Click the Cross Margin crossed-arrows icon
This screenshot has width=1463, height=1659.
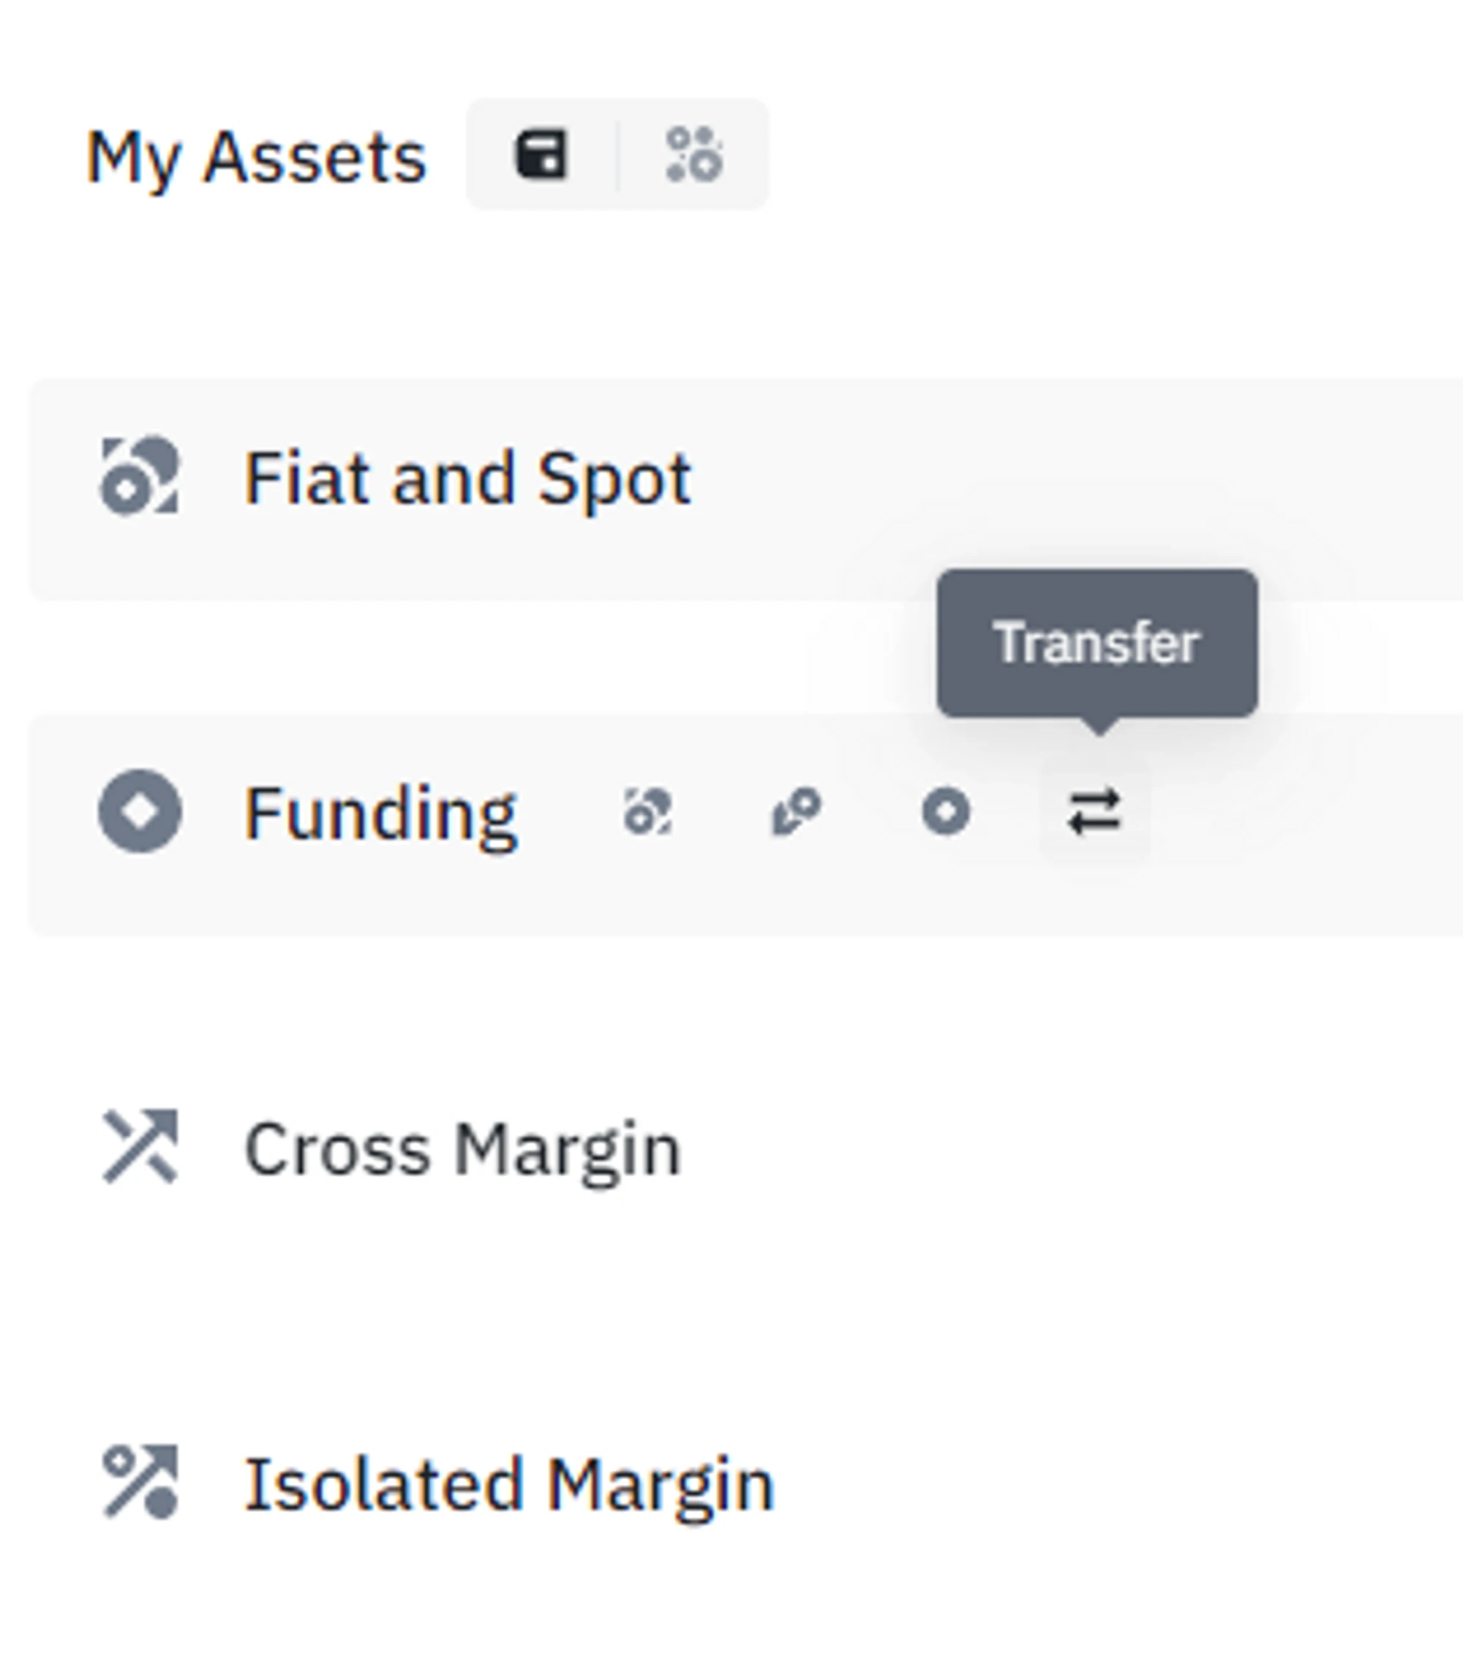(140, 1146)
